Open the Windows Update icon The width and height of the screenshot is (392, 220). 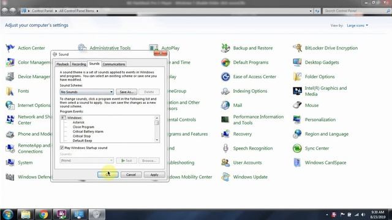pyautogui.click(x=225, y=177)
